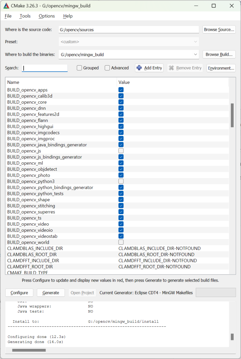Click the plus icon on Add Entry
This screenshot has height=359, width=241.
[x=139, y=68]
